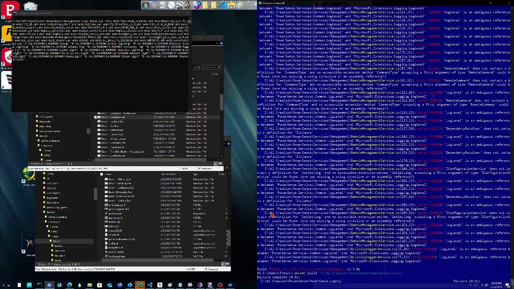Open the purple circle app in the taskbar
Viewport: 514px width, 289px height.
click(x=200, y=285)
